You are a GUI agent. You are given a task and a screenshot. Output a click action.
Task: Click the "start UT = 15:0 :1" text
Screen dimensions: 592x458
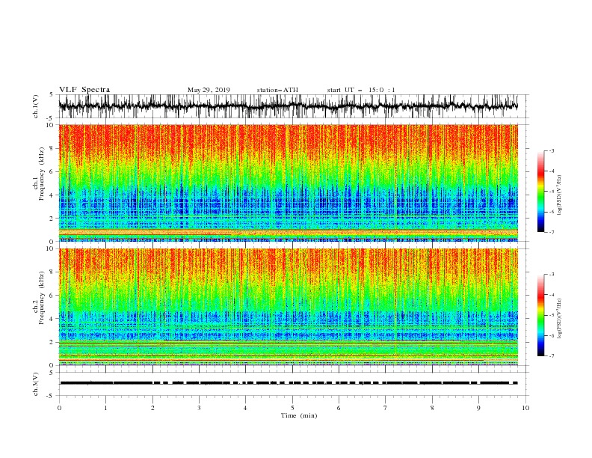coord(361,90)
